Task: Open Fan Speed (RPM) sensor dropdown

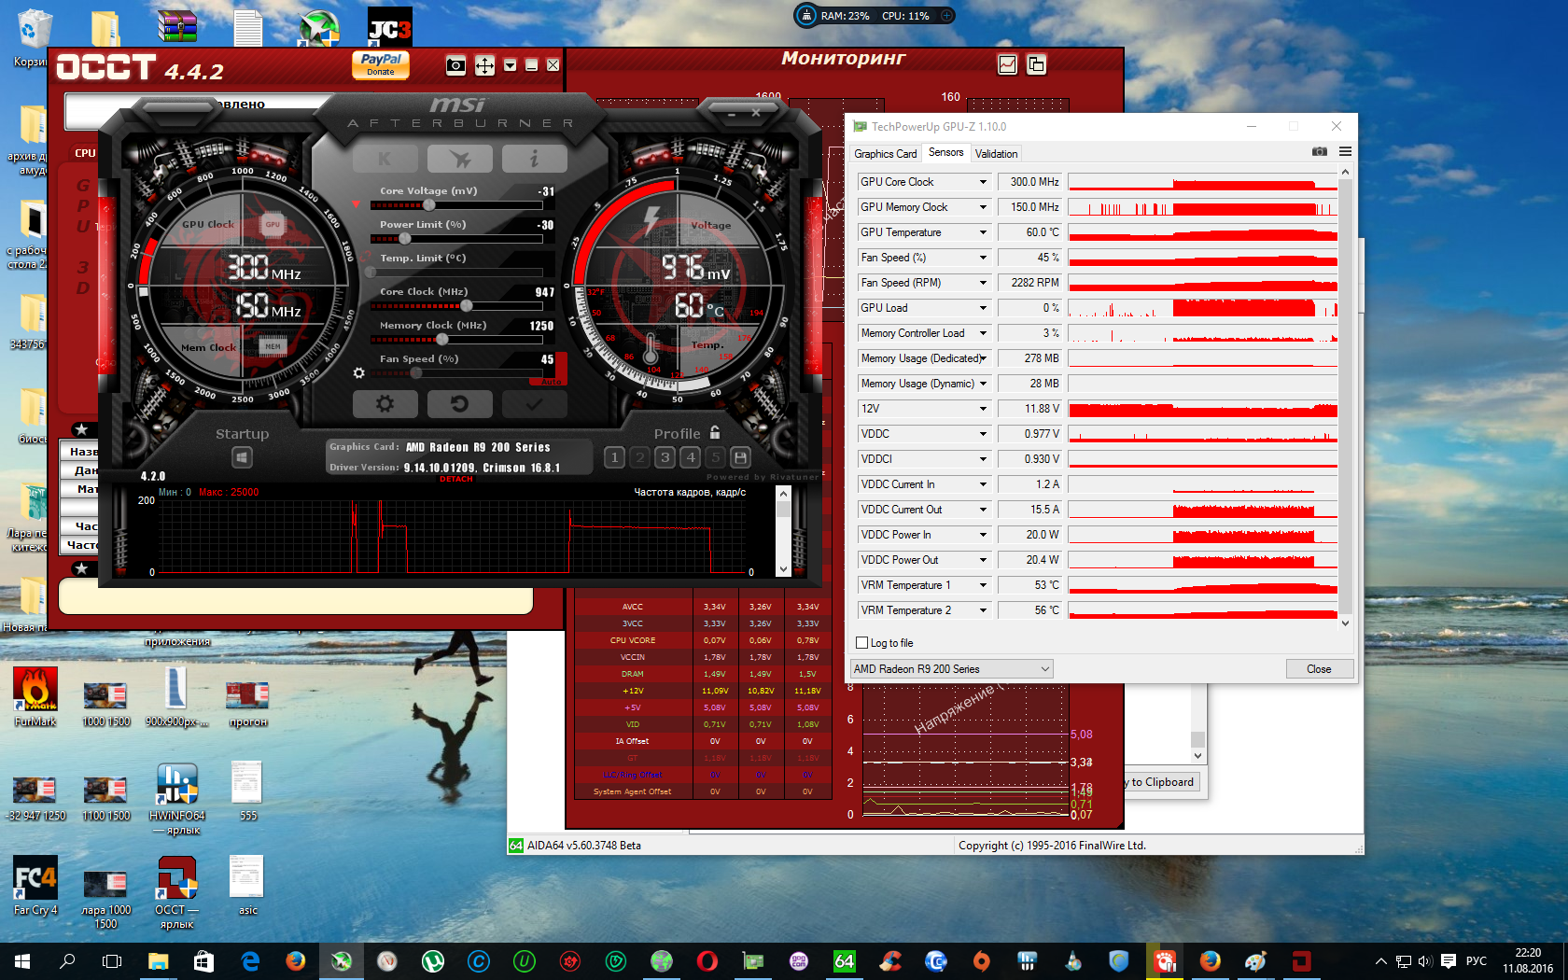Action: [x=983, y=283]
